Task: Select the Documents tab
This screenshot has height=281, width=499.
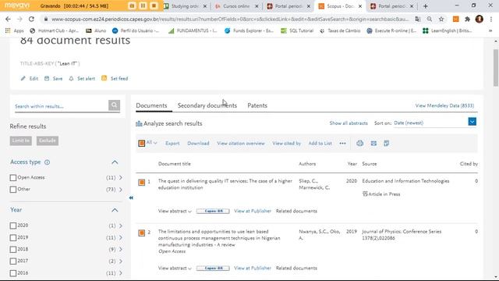Action: 151,105
